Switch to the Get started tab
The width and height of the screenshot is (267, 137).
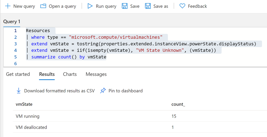tap(18, 74)
